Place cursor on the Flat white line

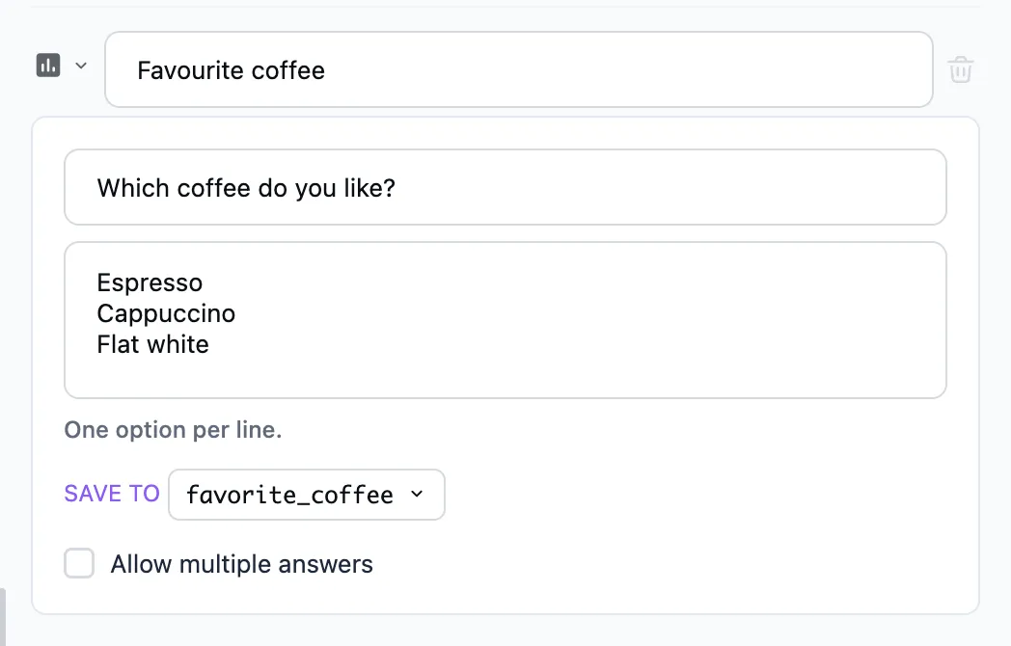[152, 344]
